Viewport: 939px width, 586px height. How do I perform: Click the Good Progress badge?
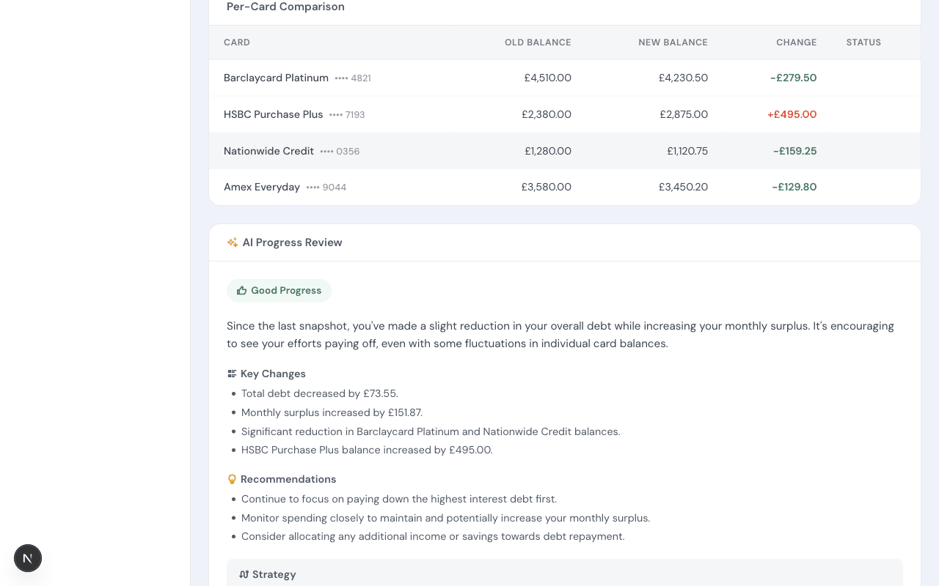click(x=279, y=290)
